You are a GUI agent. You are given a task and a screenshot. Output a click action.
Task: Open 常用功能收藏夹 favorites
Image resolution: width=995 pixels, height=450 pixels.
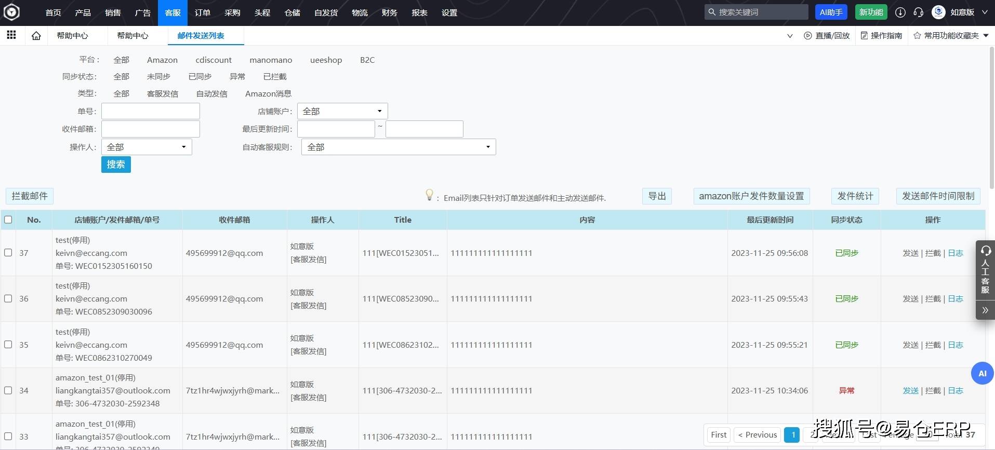[x=951, y=36]
